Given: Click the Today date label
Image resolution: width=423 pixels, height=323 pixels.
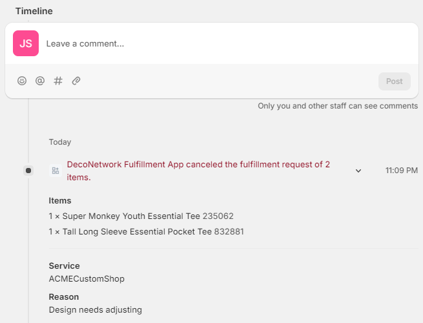Looking at the screenshot, I should pyautogui.click(x=60, y=142).
